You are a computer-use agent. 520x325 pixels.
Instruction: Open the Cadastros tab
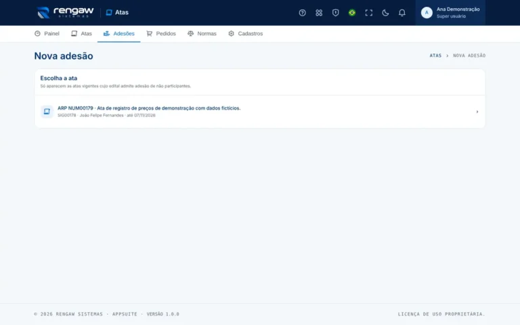245,33
